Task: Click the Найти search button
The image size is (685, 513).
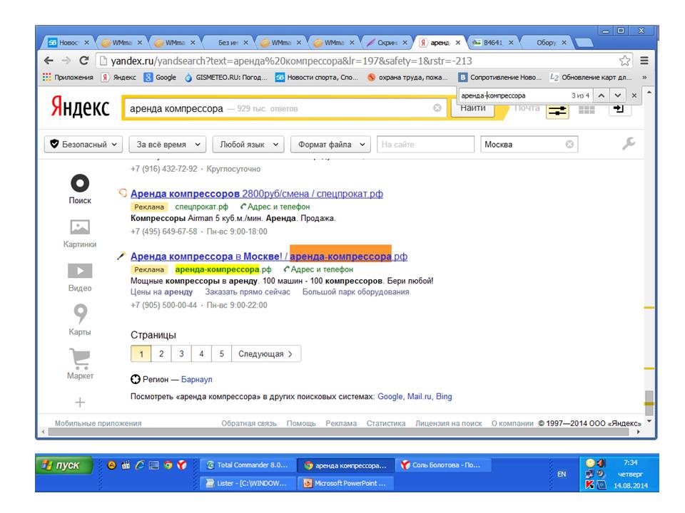Action: click(x=472, y=109)
